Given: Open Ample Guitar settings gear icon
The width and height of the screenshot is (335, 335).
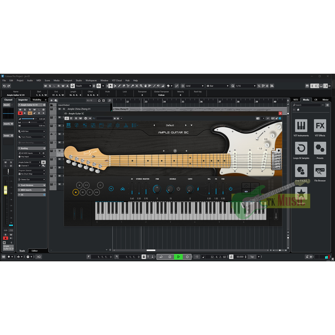Looking at the screenshot, I should (x=118, y=125).
